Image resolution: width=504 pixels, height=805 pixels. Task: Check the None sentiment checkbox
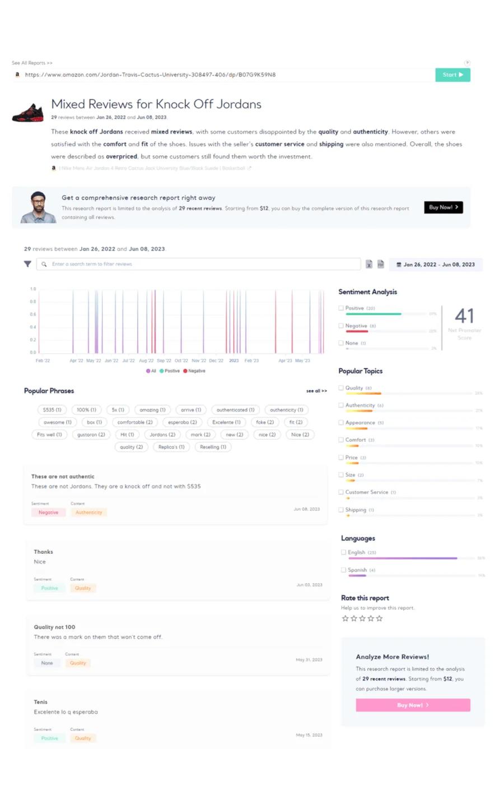340,343
